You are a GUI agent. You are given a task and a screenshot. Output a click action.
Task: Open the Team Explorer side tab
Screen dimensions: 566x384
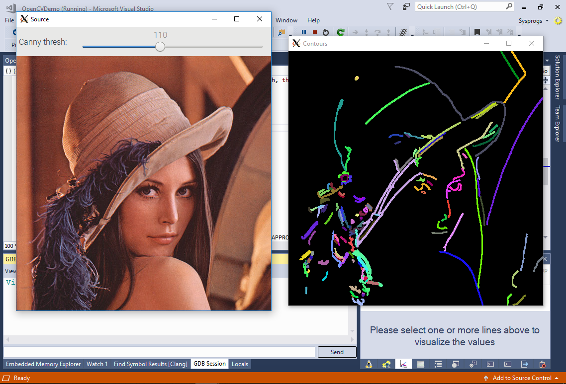558,124
